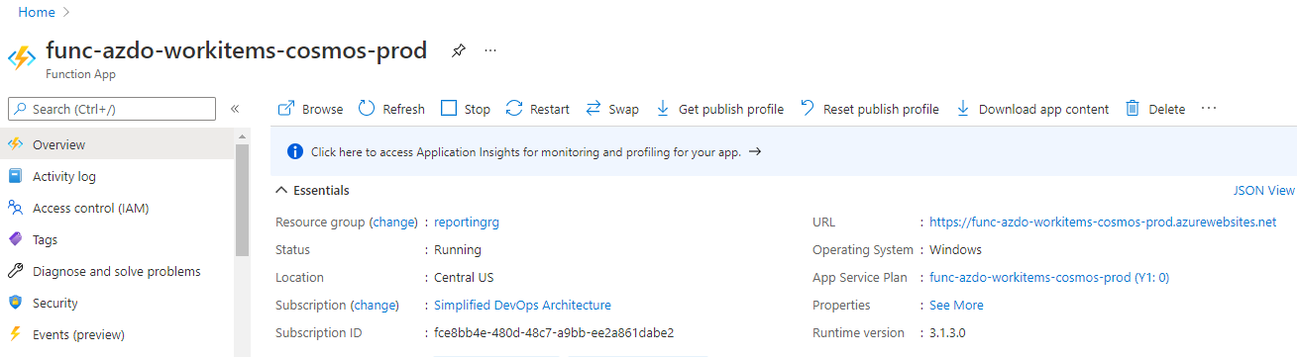The width and height of the screenshot is (1297, 357).
Task: Delete the function app
Action: pyautogui.click(x=1155, y=109)
